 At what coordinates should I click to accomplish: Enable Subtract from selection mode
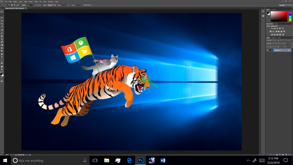tap(15, 5)
